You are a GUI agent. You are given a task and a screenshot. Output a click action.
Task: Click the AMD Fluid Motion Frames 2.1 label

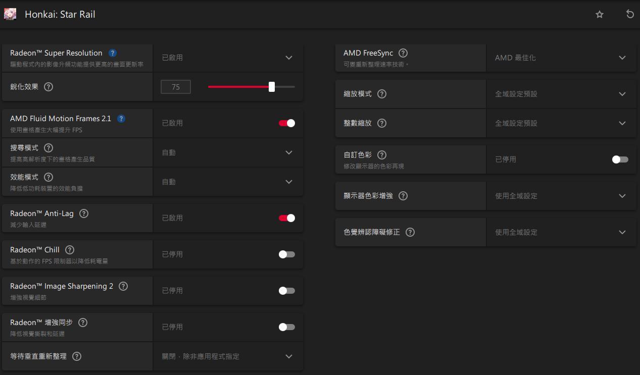coord(61,119)
